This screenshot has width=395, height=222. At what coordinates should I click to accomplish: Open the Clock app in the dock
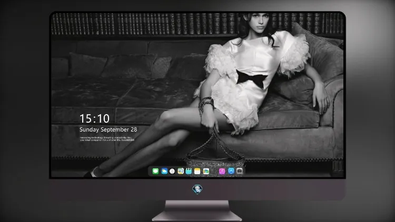pyautogui.click(x=172, y=171)
